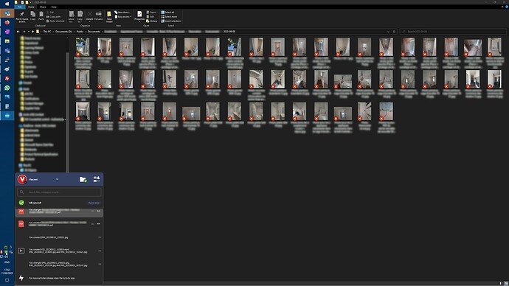
Task: Switch to the View ribbon tab
Action: (x=54, y=7)
